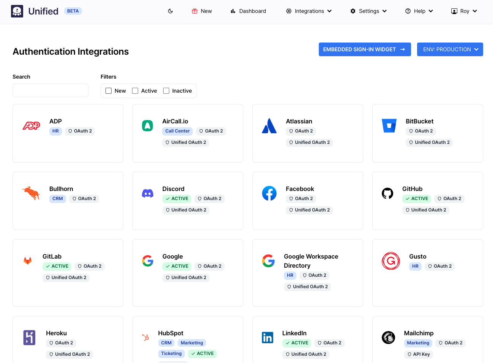Image resolution: width=493 pixels, height=363 pixels.
Task: Open the Bullhorn bull icon
Action: (31, 193)
